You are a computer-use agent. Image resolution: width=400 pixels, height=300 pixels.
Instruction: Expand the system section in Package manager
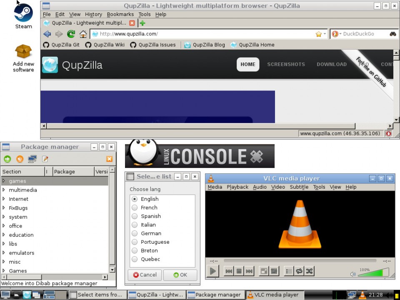click(x=4, y=217)
